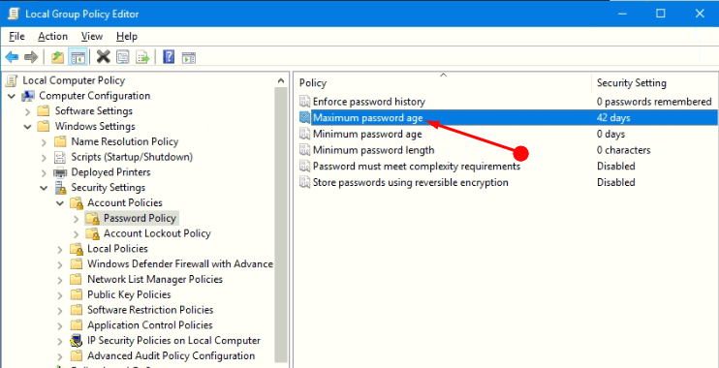Collapse the Windows Settings node
Screen dimensions: 719x368
28,127
